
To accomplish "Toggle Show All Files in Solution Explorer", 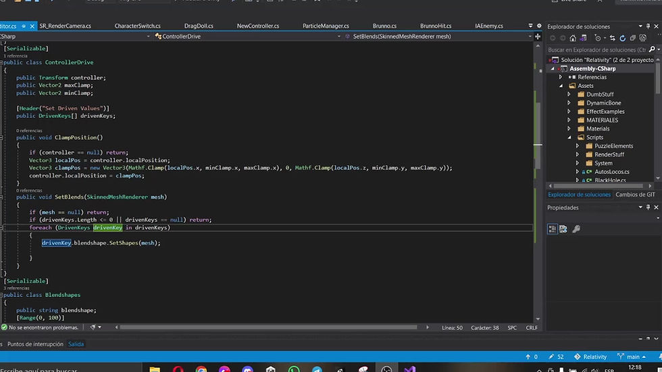I will pos(643,38).
